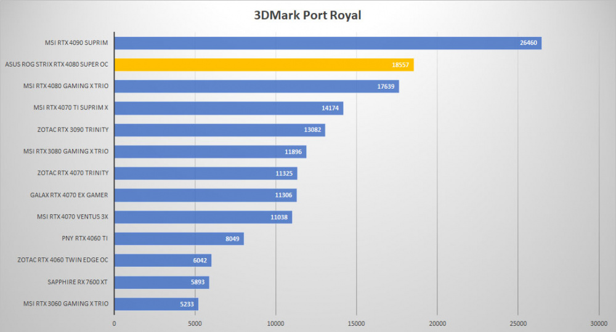Select the MSI RTX 4090 SUPRIM bar
Image resolution: width=616 pixels, height=332 pixels.
pos(328,43)
